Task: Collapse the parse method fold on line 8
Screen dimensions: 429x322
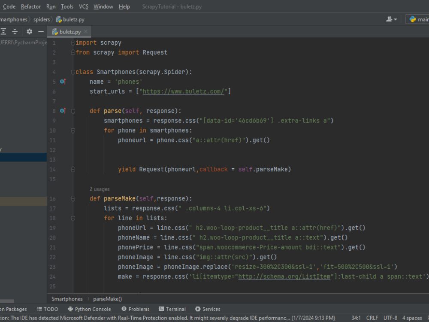Action: [73, 111]
